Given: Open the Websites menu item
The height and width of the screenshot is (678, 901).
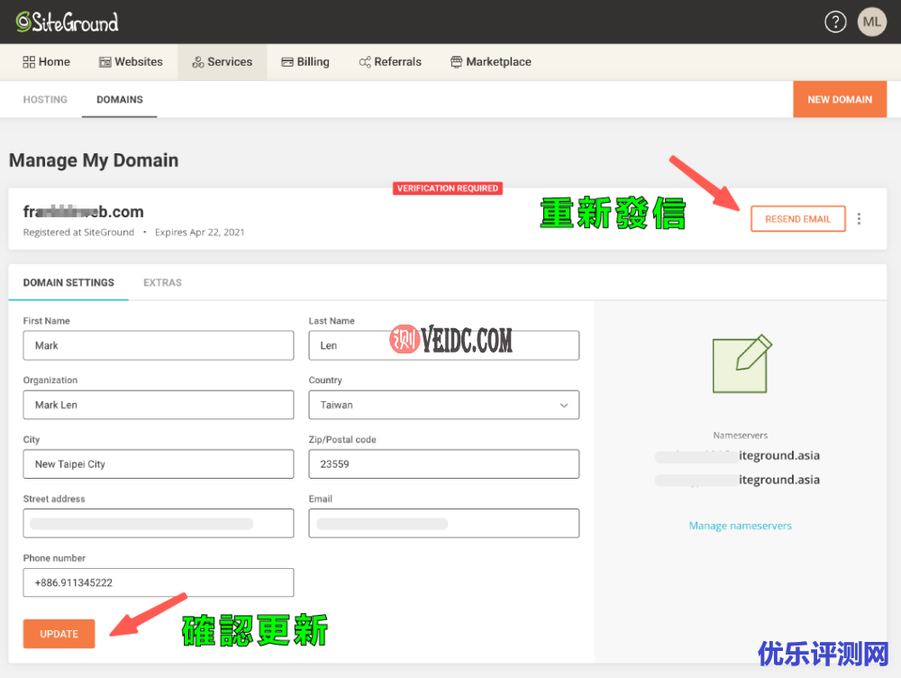Looking at the screenshot, I should pyautogui.click(x=131, y=61).
